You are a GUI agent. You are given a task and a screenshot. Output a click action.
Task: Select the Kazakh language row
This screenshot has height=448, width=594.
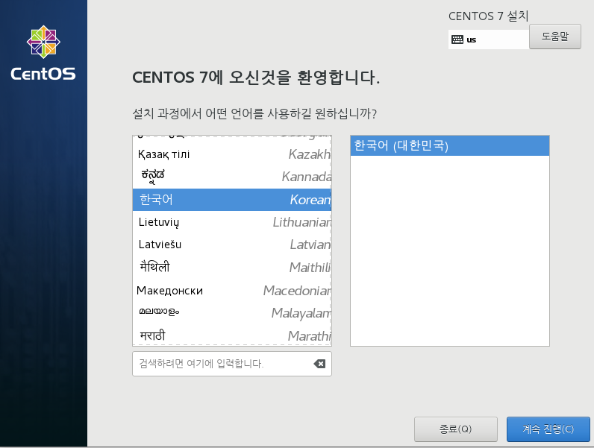click(x=232, y=154)
